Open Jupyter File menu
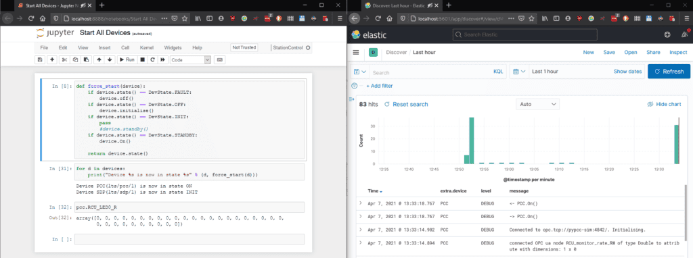Image resolution: width=693 pixels, height=258 pixels. tap(44, 48)
